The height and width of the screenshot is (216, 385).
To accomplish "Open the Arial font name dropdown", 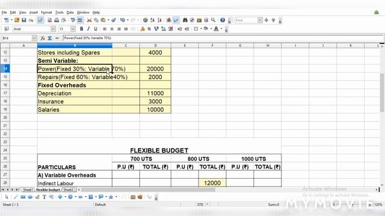I will pos(53,29).
